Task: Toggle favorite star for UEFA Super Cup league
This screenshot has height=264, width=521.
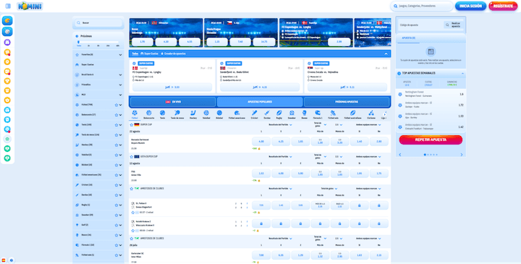Action: pyautogui.click(x=132, y=156)
